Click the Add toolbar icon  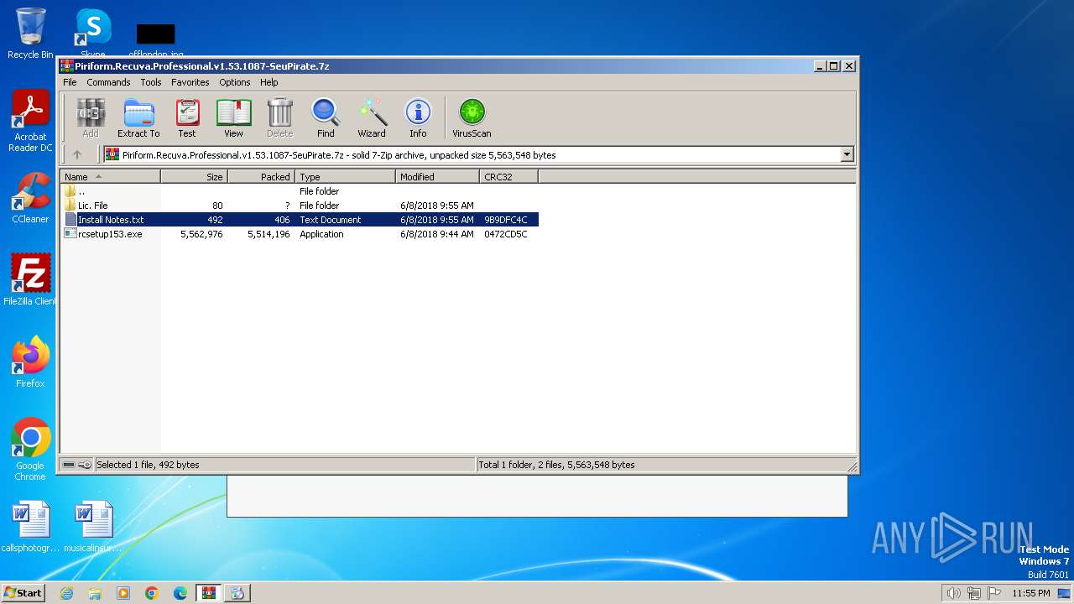pos(91,118)
